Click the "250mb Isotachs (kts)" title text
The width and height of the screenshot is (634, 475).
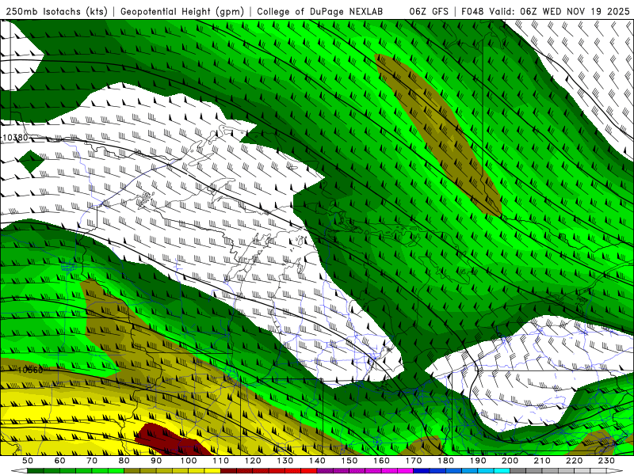point(57,12)
